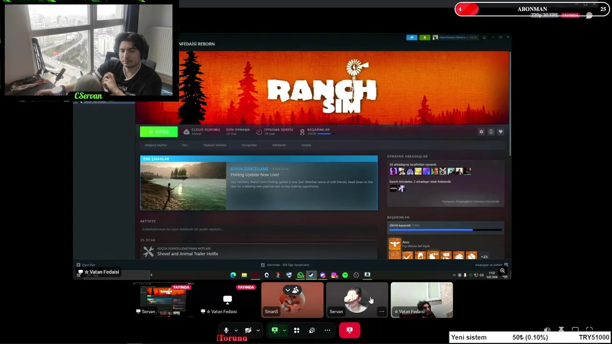Toggle the camera in call bar
This screenshot has height=344, width=612.
[248, 330]
